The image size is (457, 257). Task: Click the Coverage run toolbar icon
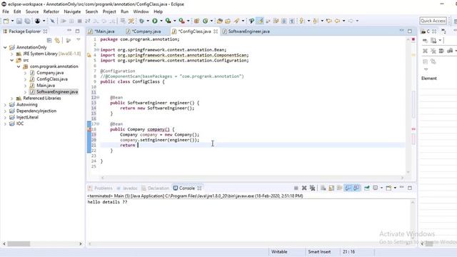point(169,21)
